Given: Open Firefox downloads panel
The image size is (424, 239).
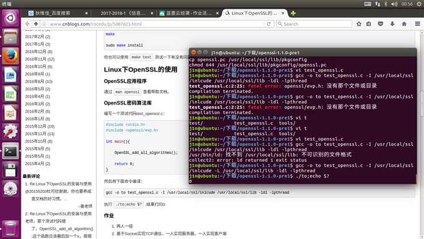Looking at the screenshot, I should 392,24.
